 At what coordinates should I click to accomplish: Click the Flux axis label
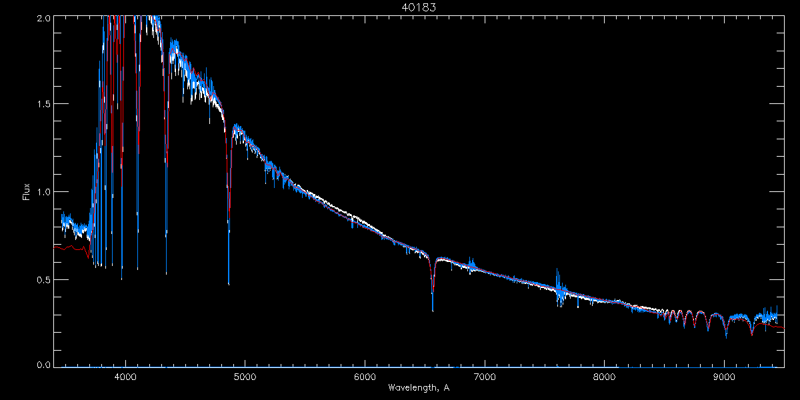coord(27,191)
